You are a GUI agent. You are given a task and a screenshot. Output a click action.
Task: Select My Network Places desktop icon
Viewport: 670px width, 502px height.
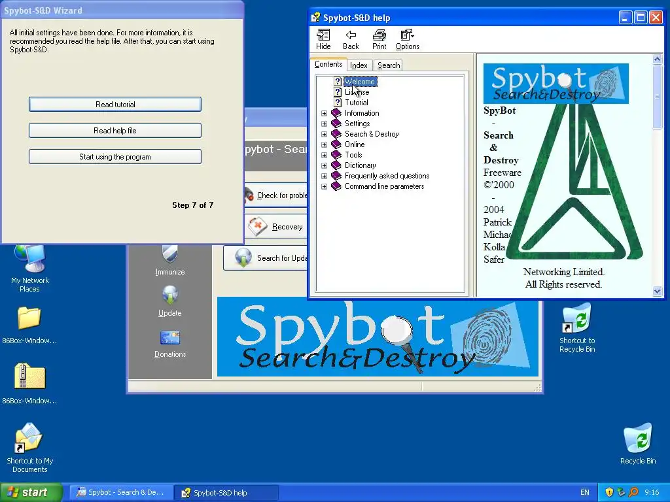click(30, 268)
